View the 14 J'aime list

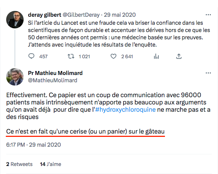pyautogui.click(x=51, y=164)
